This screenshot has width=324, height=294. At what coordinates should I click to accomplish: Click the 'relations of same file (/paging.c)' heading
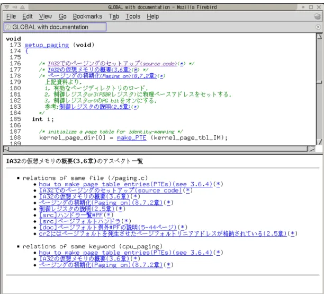85,178
